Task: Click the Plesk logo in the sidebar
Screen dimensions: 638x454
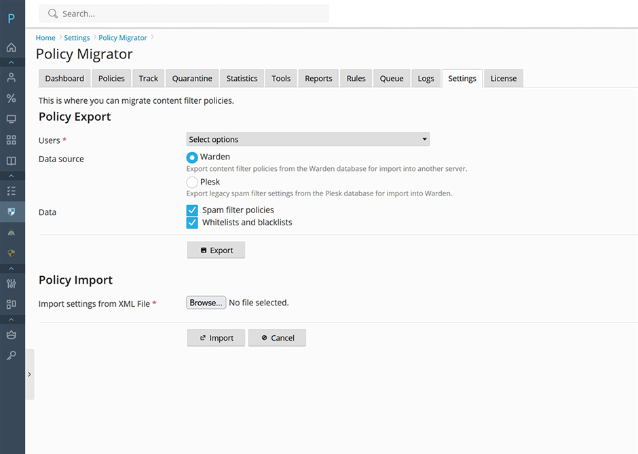Action: [12, 18]
